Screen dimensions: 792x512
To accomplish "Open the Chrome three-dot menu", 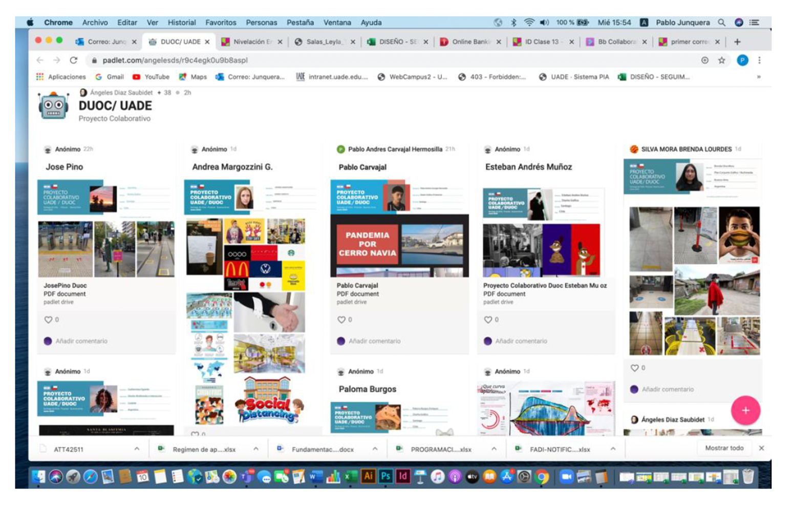I will pyautogui.click(x=759, y=60).
